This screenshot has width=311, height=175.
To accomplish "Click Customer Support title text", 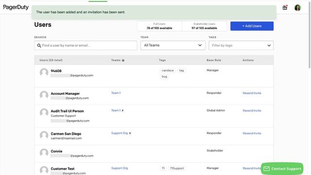I will (63, 116).
